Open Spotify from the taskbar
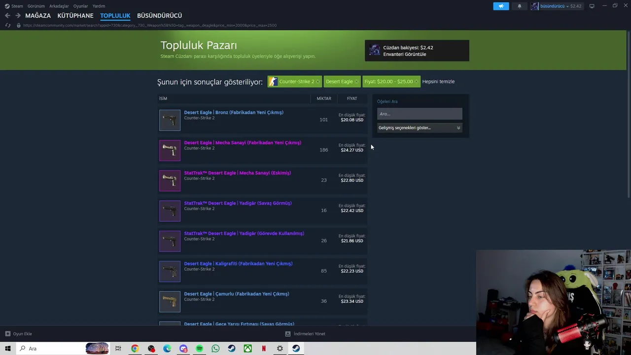 click(199, 349)
